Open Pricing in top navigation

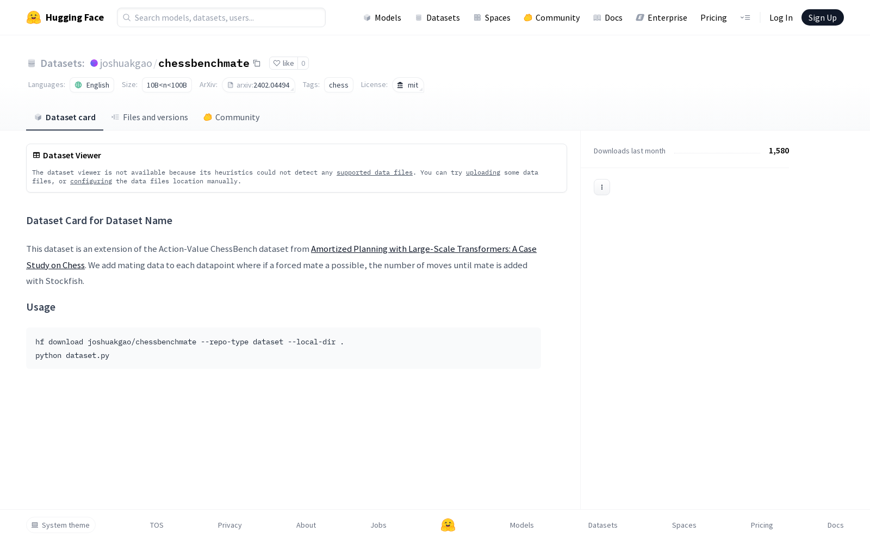pyautogui.click(x=713, y=17)
